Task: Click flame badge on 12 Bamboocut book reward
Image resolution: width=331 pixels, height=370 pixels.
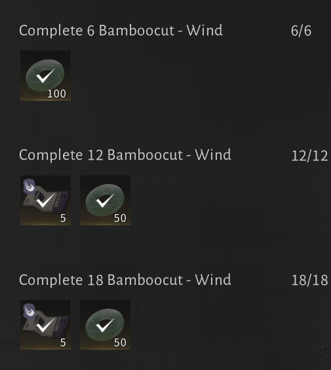Action: (29, 186)
